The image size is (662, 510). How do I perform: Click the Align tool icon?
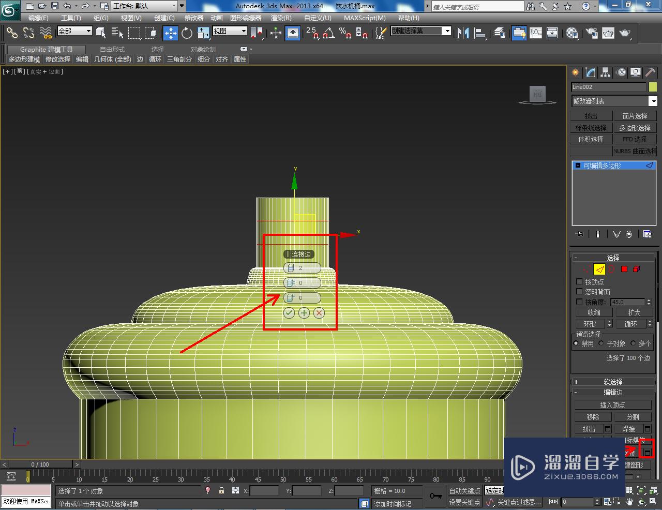point(480,33)
